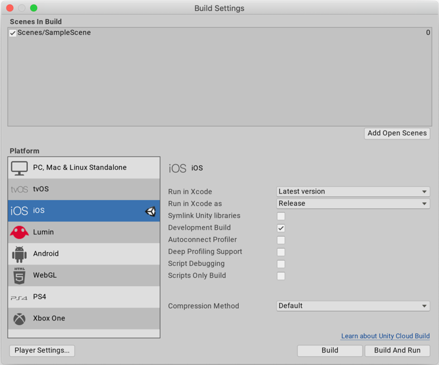
Task: Click the Build button
Action: [330, 351]
